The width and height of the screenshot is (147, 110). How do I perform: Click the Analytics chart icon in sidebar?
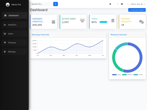5,25
